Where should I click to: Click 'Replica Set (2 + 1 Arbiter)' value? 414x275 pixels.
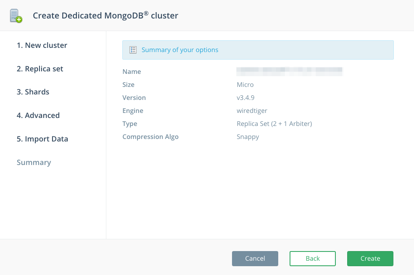click(274, 124)
